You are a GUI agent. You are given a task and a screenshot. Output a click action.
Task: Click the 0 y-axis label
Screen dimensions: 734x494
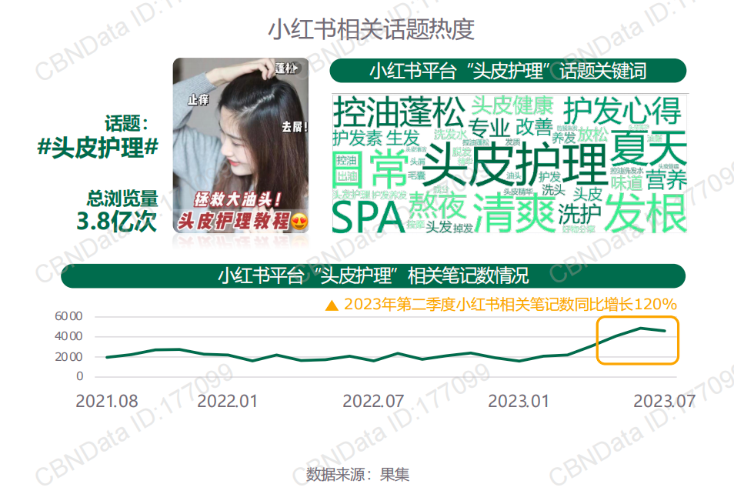79,376
